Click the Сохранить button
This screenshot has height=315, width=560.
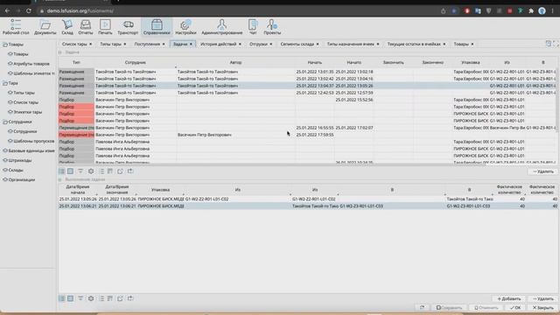[x=449, y=307]
